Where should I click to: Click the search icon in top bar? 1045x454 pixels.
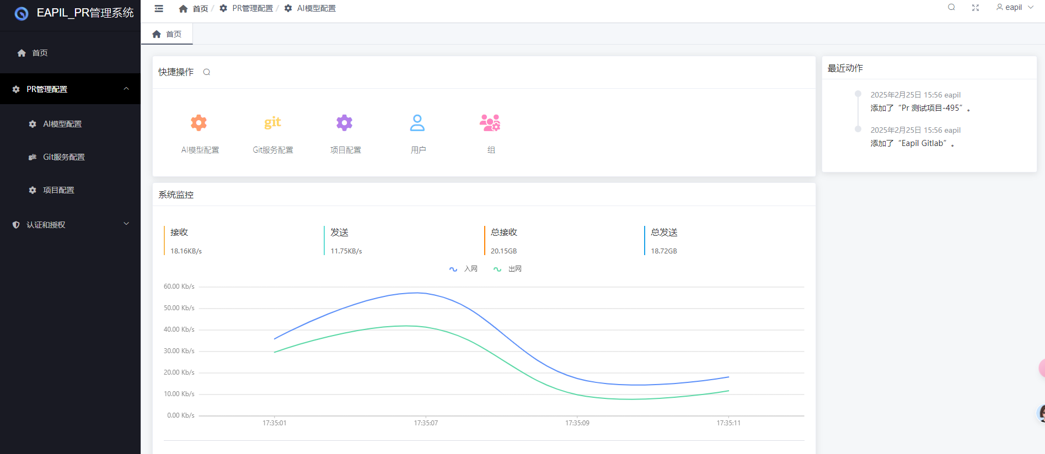coord(951,8)
